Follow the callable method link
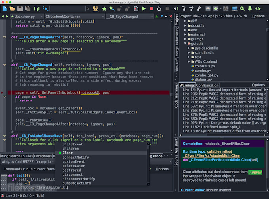269x199 pixels. coord(220,151)
